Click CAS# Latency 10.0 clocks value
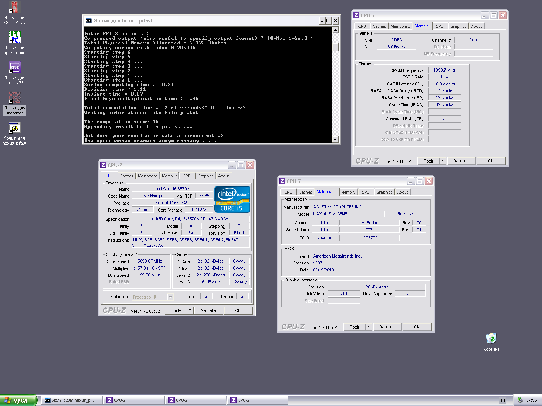This screenshot has height=406, width=542. [x=444, y=84]
